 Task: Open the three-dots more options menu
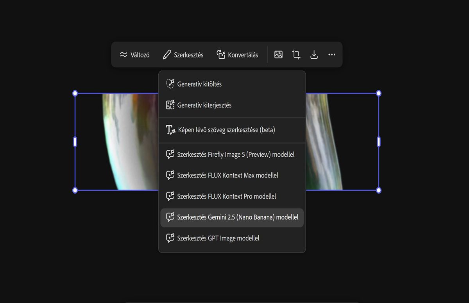pos(332,55)
